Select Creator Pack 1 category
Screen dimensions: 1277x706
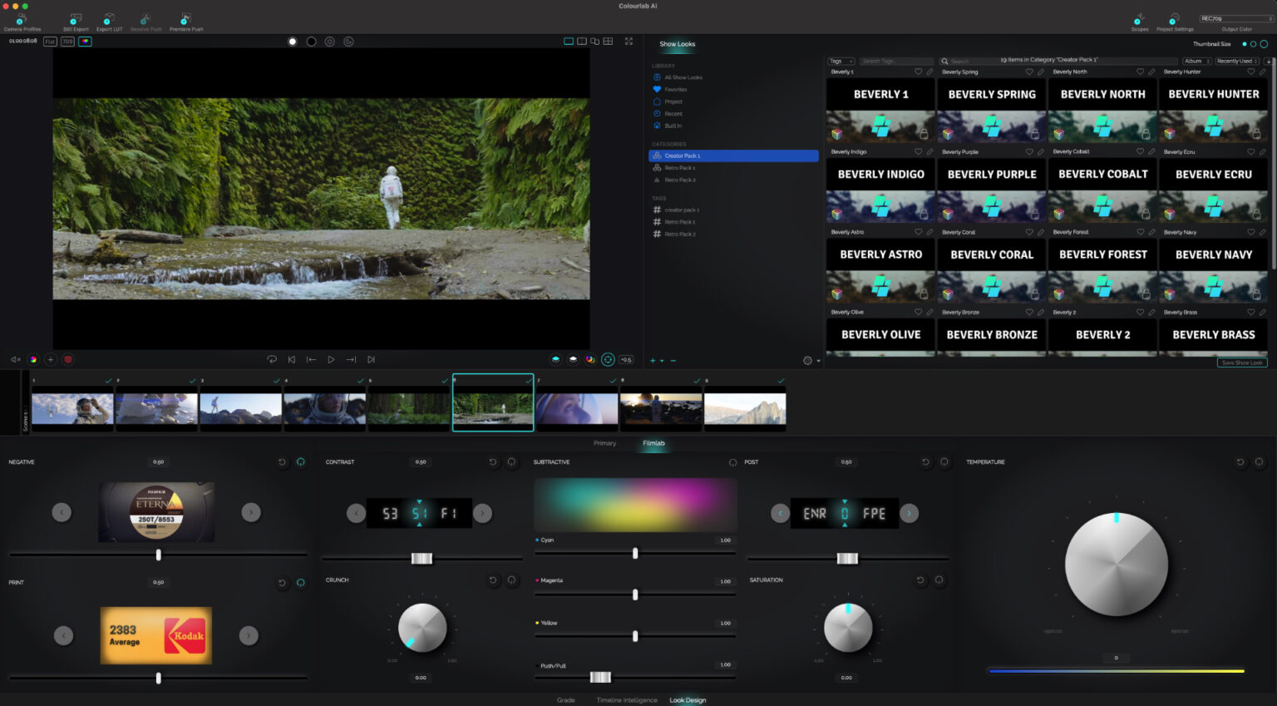[x=733, y=156]
